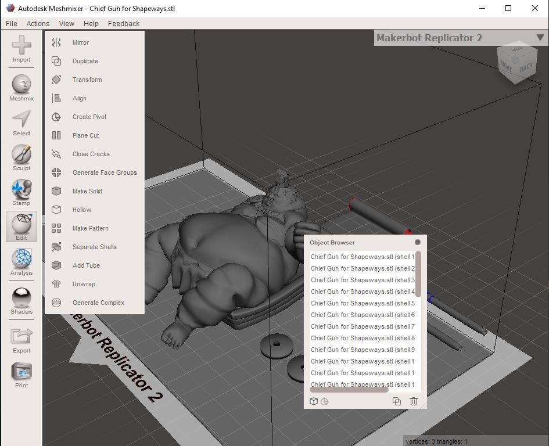The width and height of the screenshot is (549, 446).
Task: Click the Import tool icon
Action: [x=21, y=45]
